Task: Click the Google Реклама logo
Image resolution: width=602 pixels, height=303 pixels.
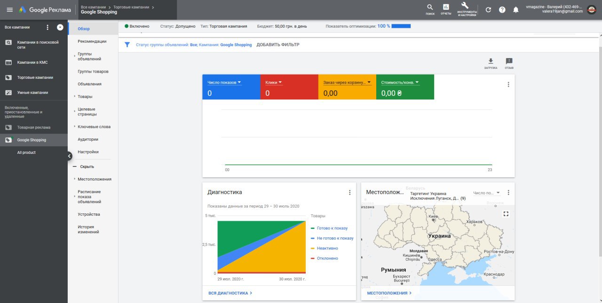Action: click(45, 10)
